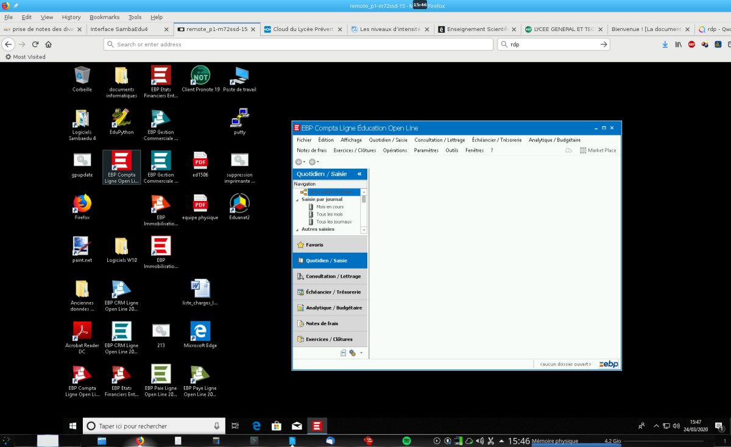Open Microsoft Store from the Windows taskbar
Screen dimensions: 731x447
[276, 426]
